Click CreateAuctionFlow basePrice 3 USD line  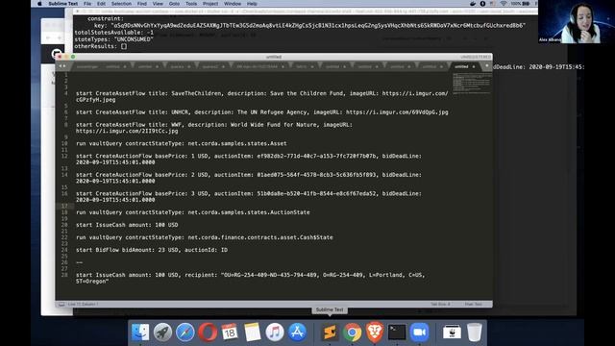249,197
